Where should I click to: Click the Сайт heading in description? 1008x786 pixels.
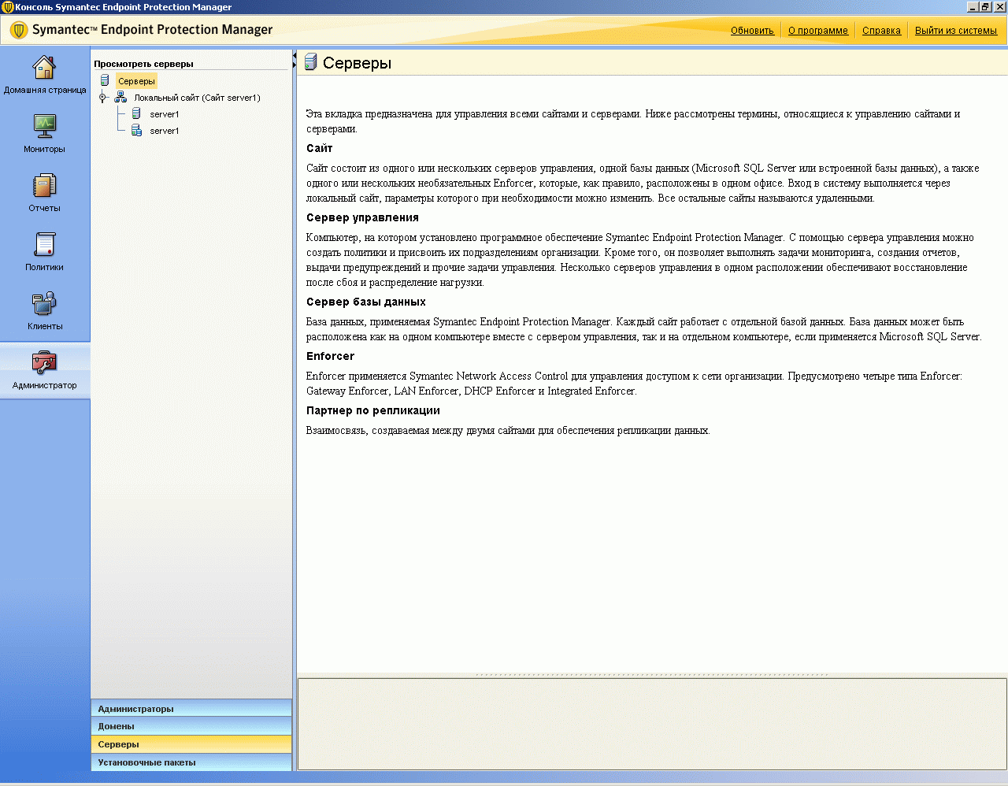tap(320, 148)
